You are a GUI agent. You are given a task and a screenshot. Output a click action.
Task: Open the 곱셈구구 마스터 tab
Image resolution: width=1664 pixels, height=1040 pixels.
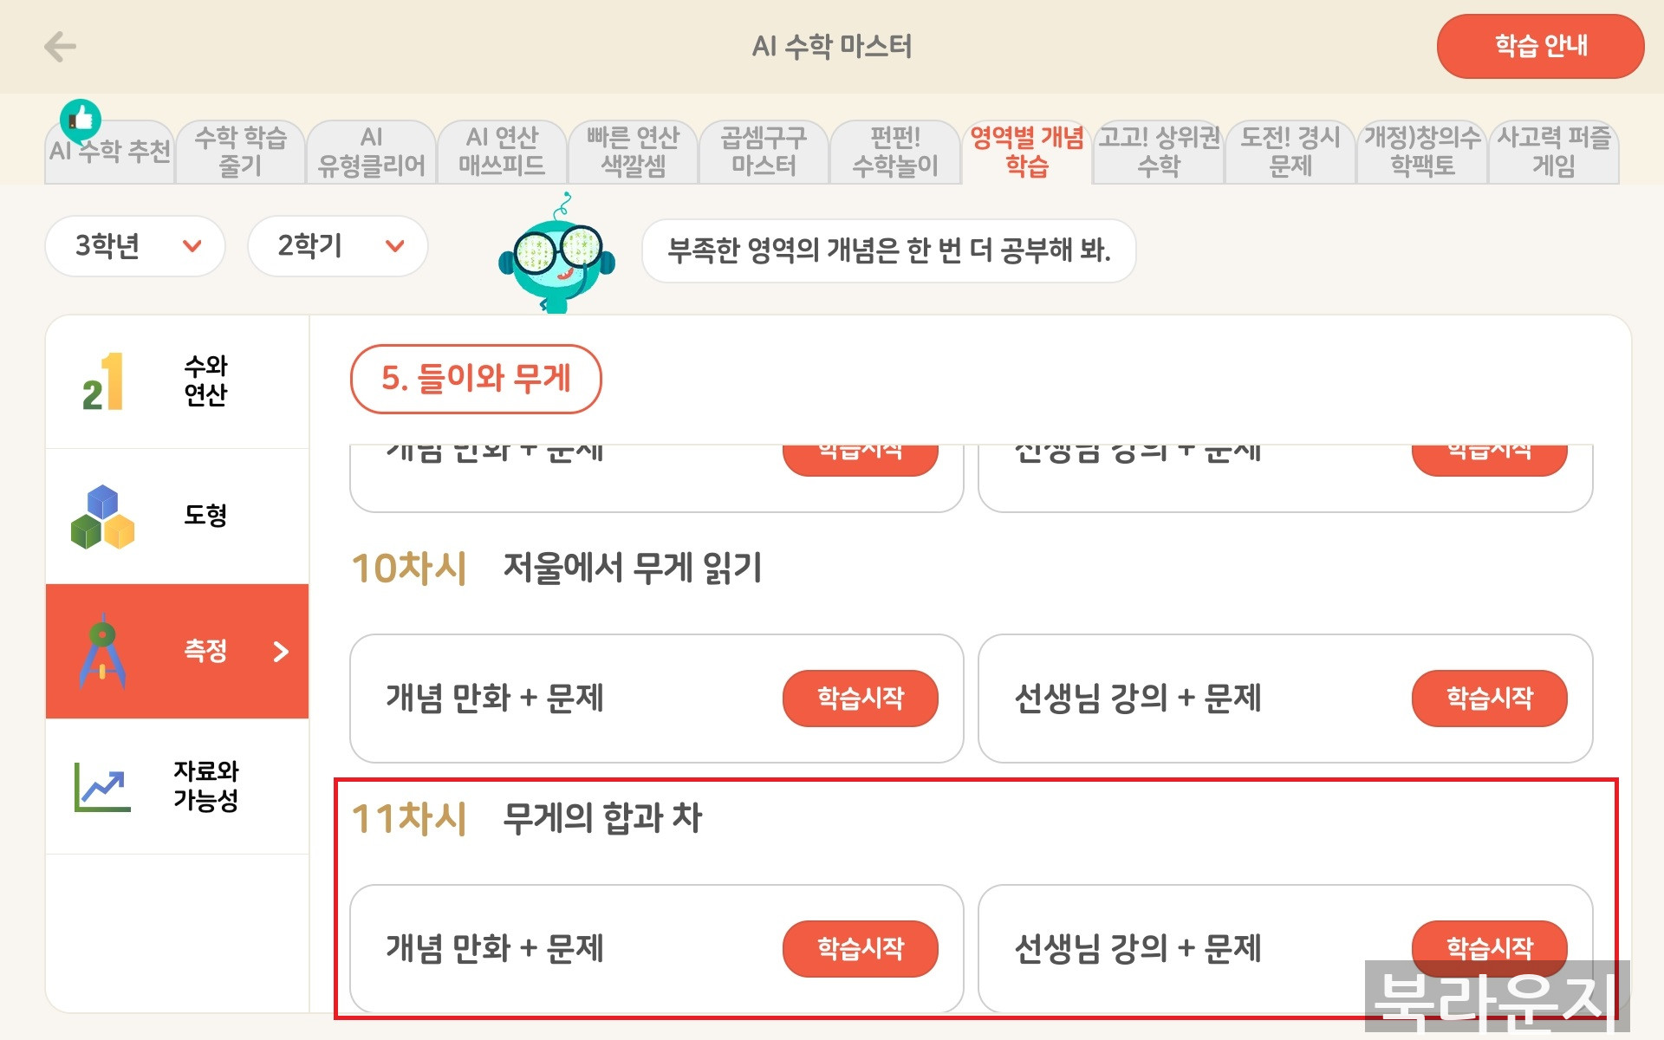tap(764, 152)
